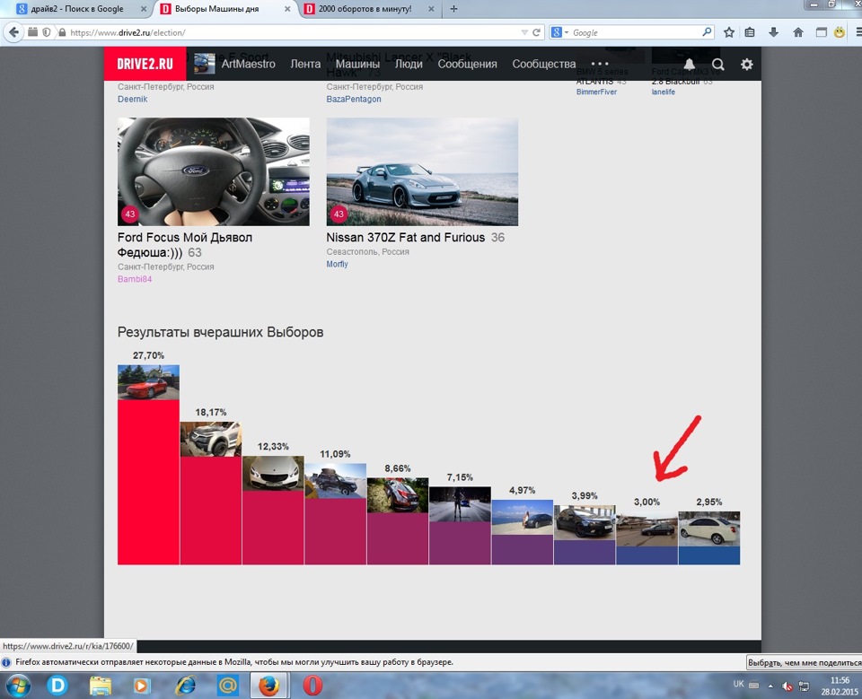Open the Сообщества menu item
The width and height of the screenshot is (862, 699).
544,64
